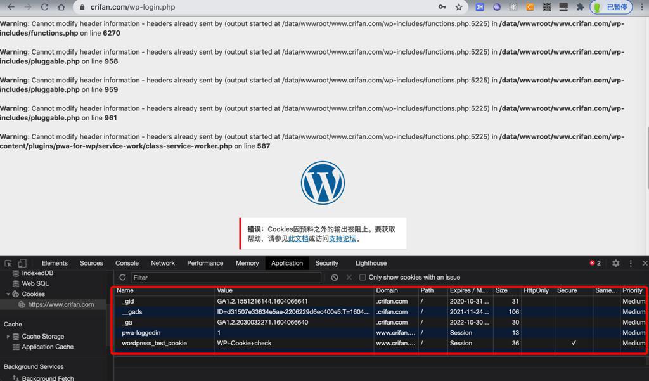Open the extensions puzzle piece menu
This screenshot has width=649, height=381.
tap(580, 7)
